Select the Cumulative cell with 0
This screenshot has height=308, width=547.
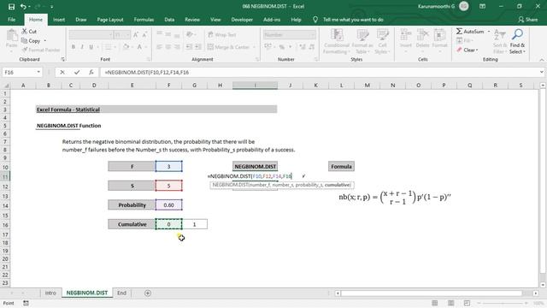pyautogui.click(x=169, y=224)
